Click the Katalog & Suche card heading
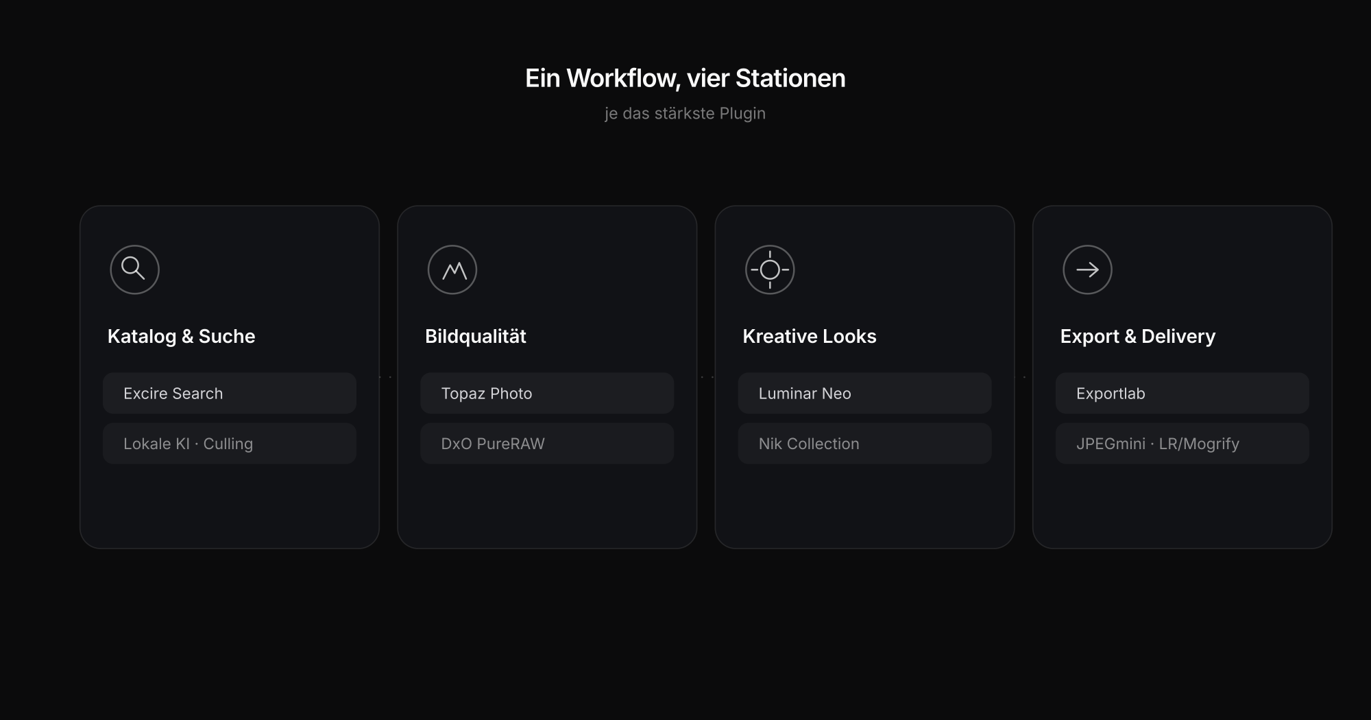This screenshot has width=1371, height=720. [x=182, y=336]
